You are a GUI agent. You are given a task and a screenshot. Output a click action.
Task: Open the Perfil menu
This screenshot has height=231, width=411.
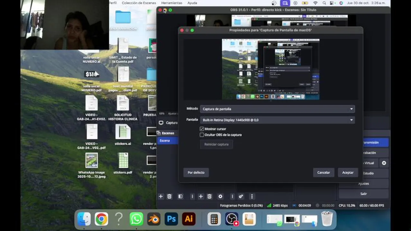pyautogui.click(x=113, y=3)
